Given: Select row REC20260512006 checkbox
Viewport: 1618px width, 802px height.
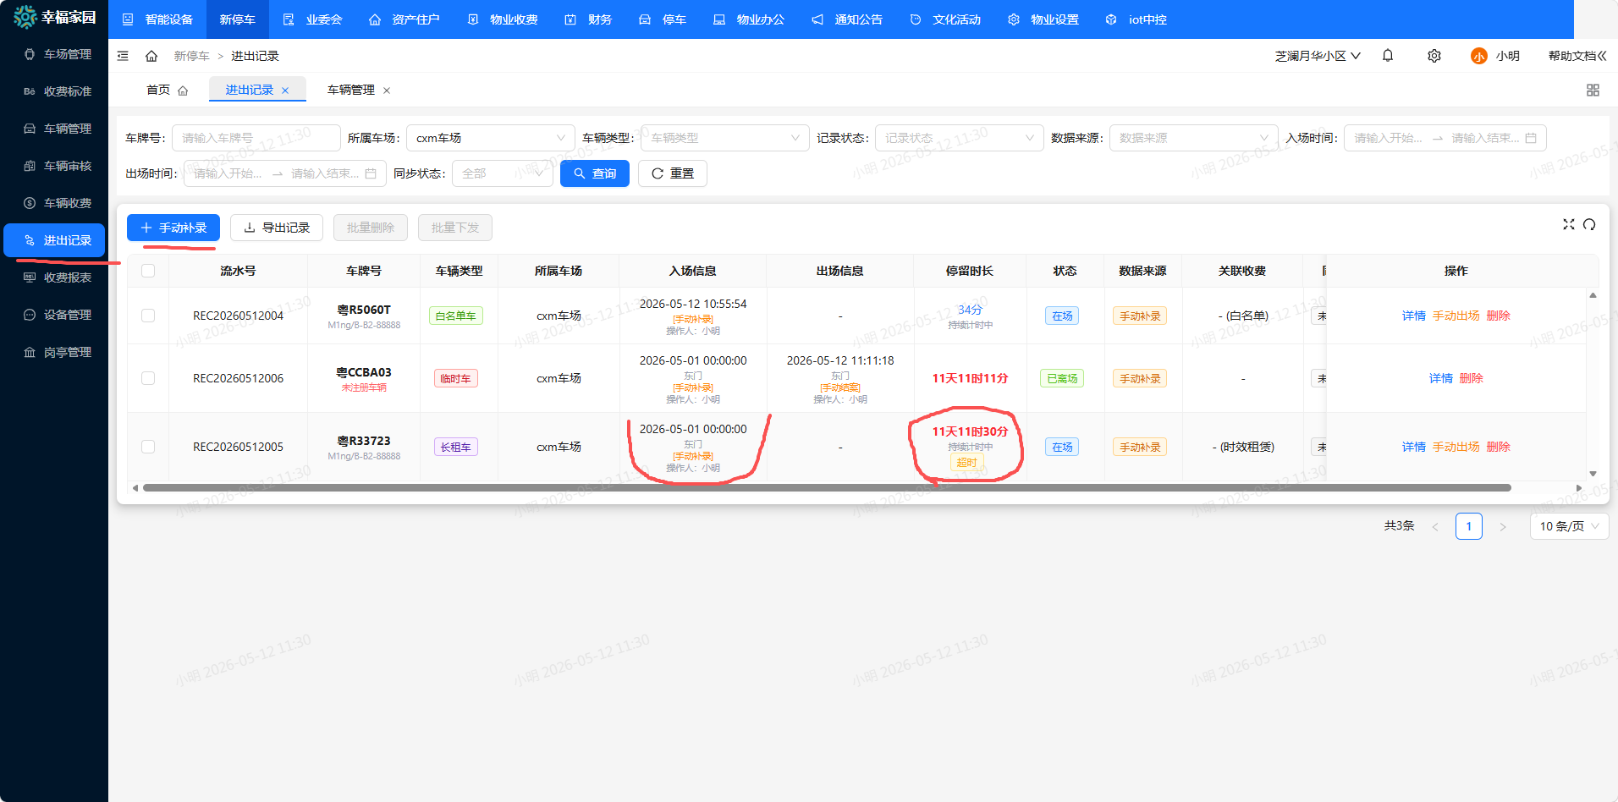Looking at the screenshot, I should tap(148, 378).
